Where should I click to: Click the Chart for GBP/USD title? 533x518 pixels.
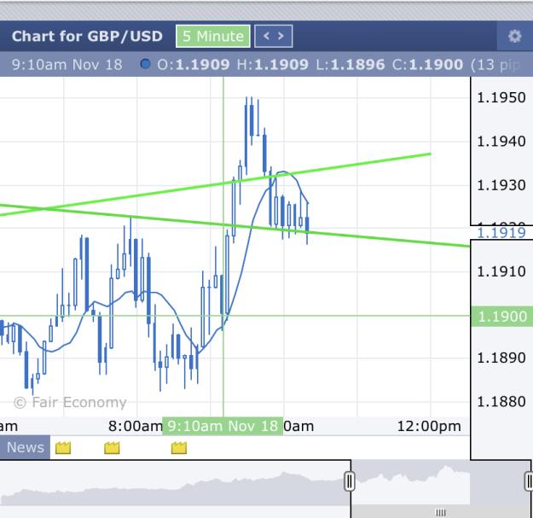pos(87,36)
